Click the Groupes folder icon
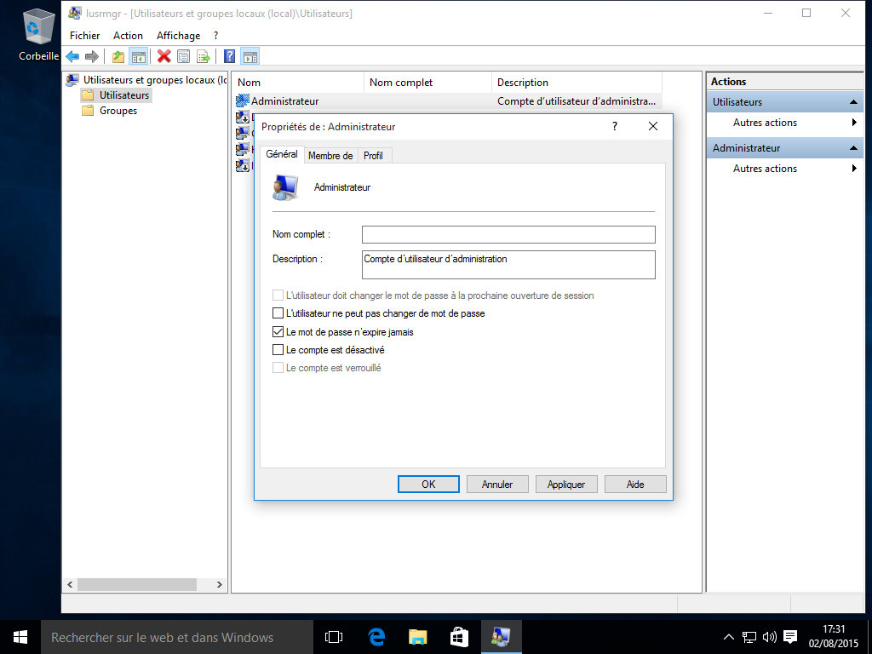The height and width of the screenshot is (654, 872). click(x=88, y=111)
